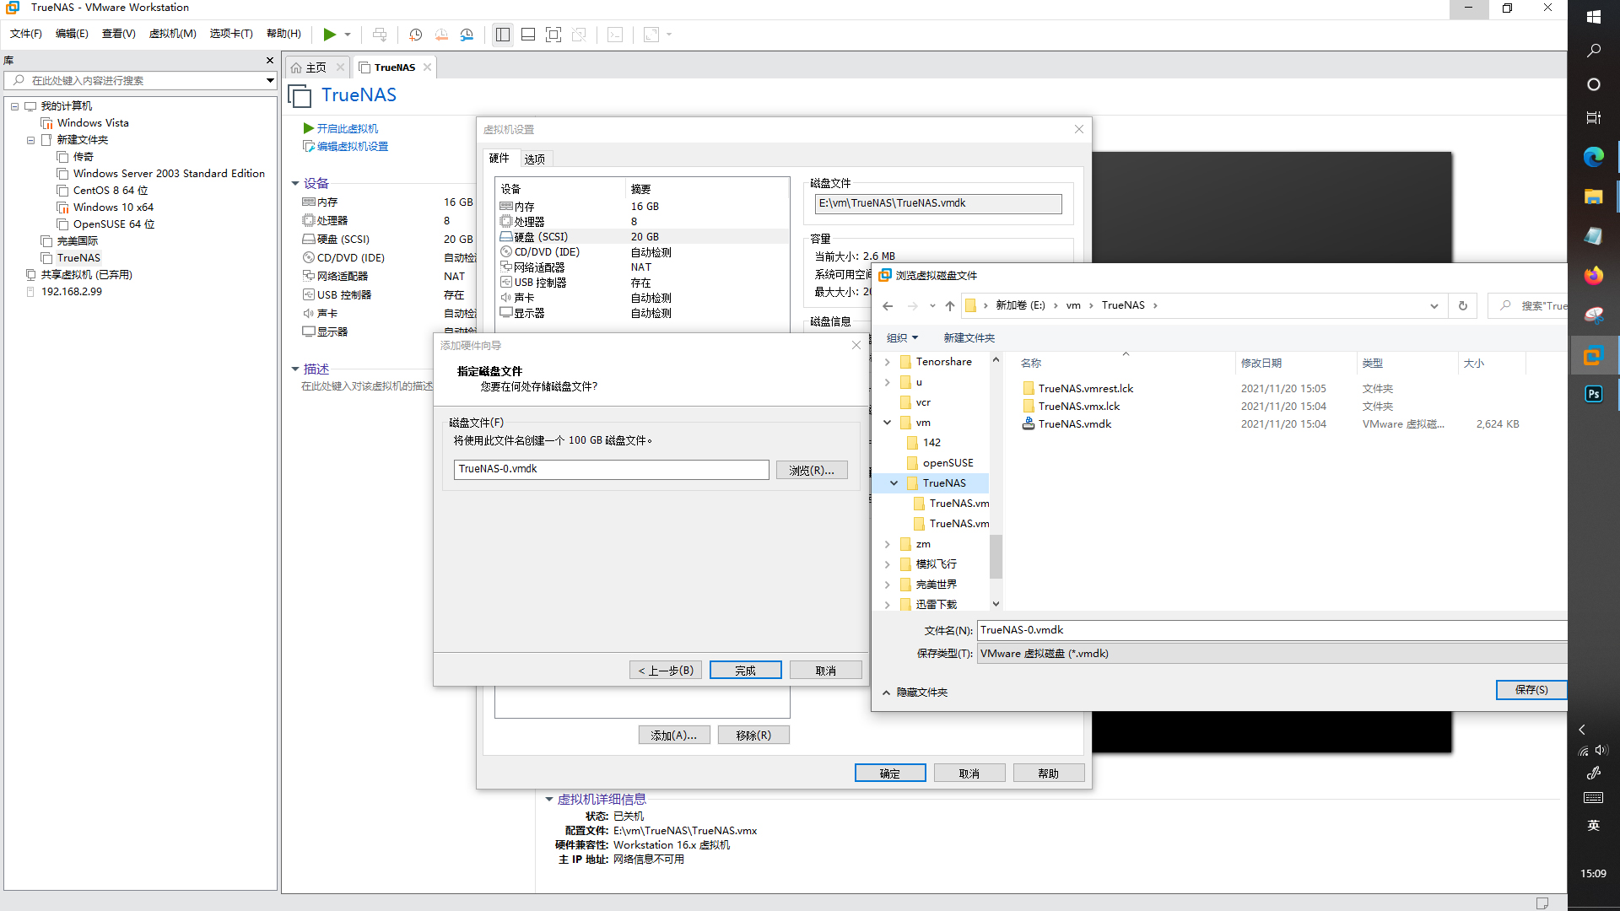
Task: Open the address bar history dropdown
Action: [1434, 305]
